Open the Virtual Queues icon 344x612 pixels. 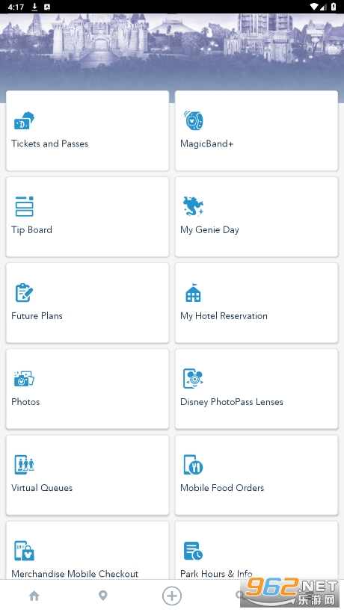[x=24, y=465]
